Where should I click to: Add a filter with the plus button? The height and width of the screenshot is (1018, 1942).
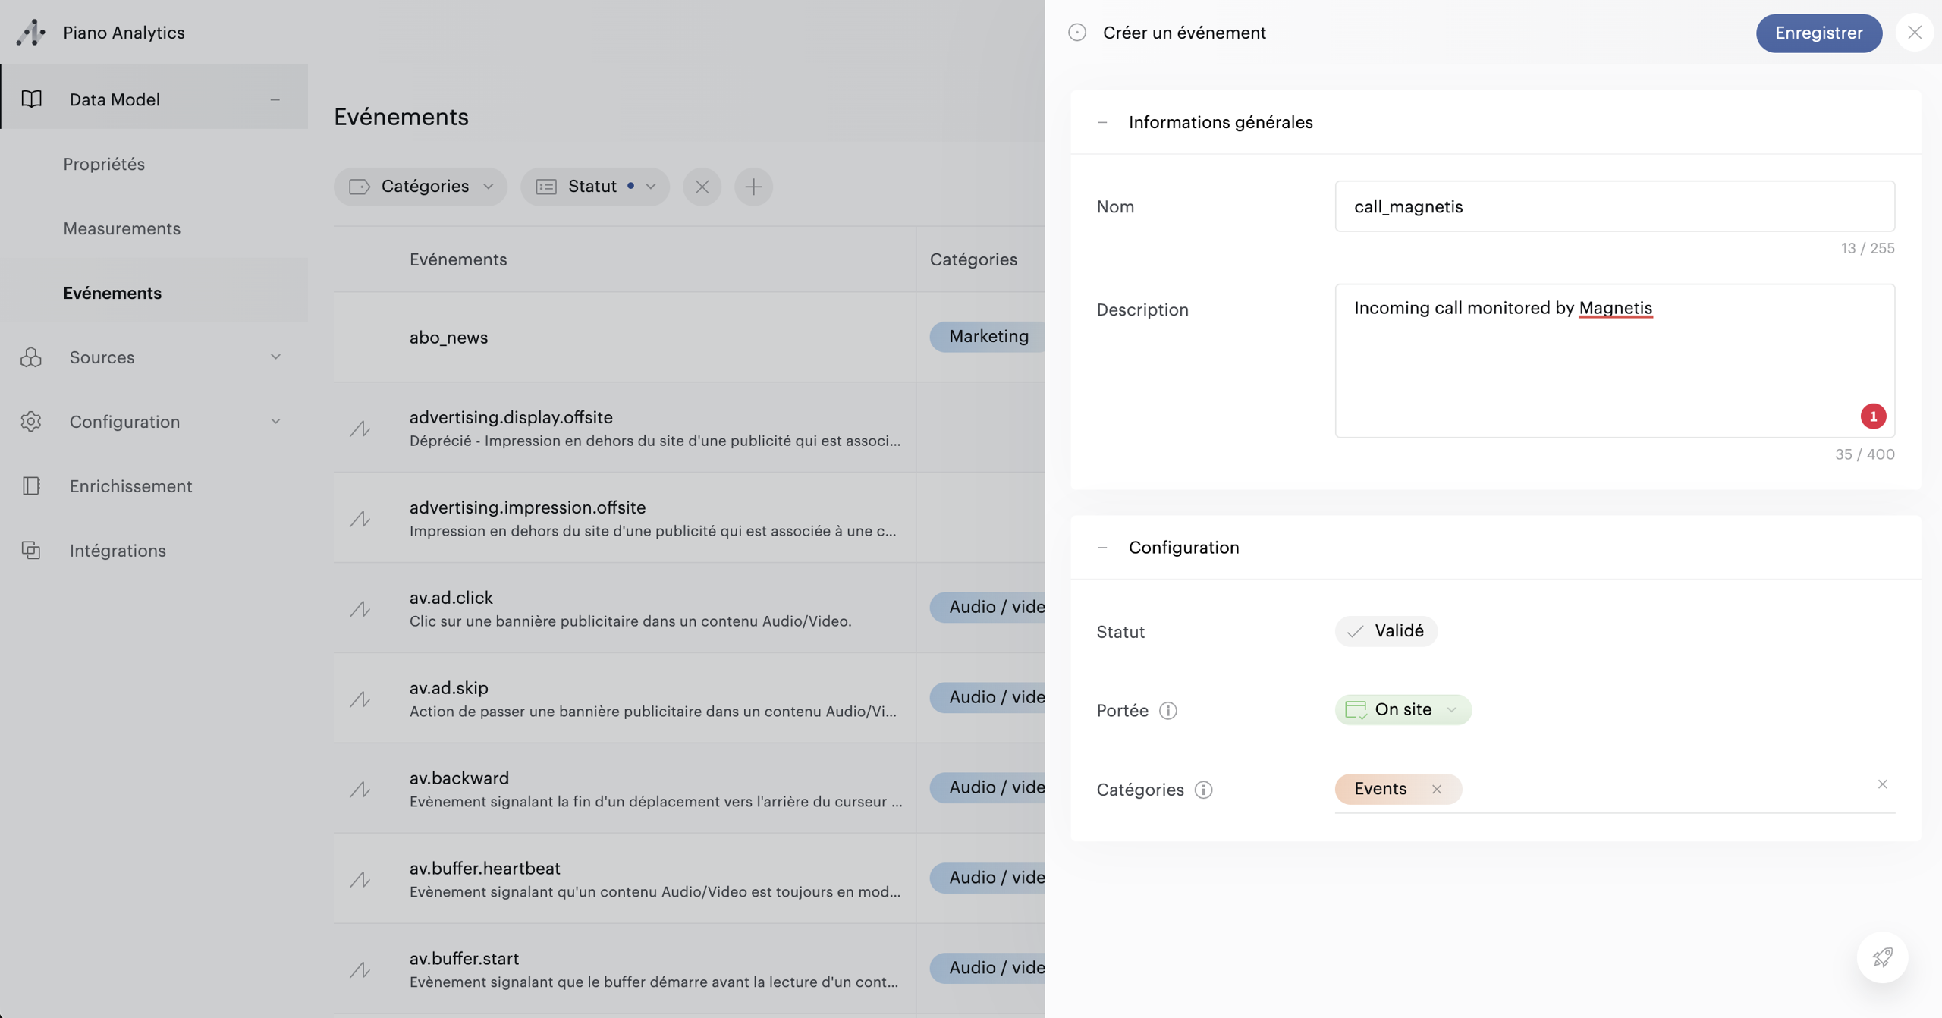[753, 187]
